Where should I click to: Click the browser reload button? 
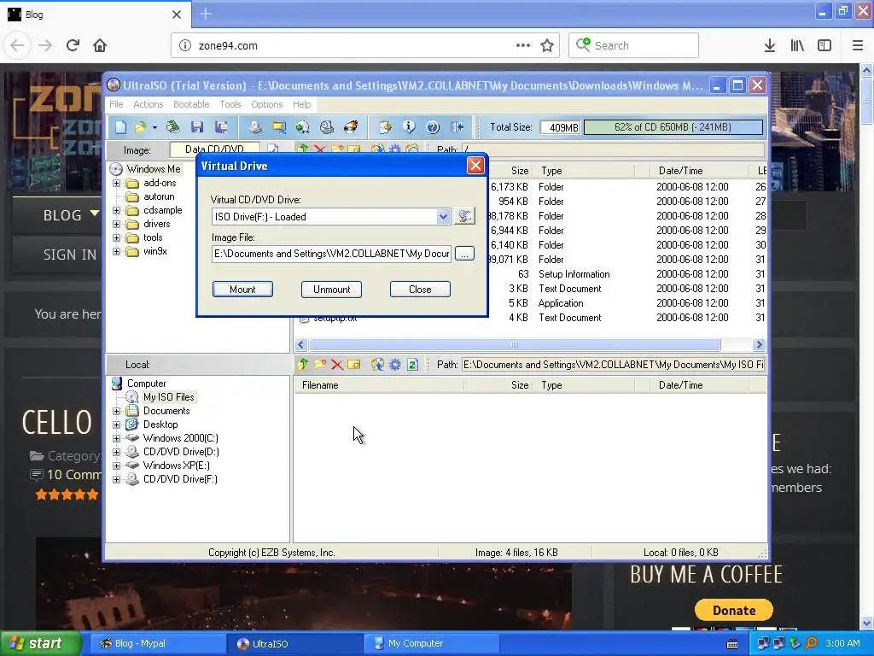[x=73, y=45]
